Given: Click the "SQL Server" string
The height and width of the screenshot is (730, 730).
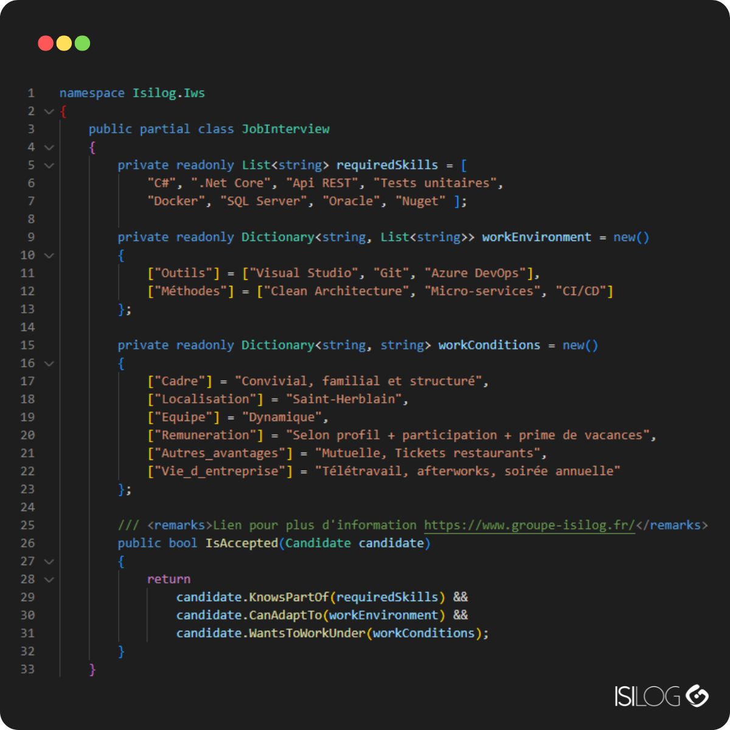Looking at the screenshot, I should [264, 201].
